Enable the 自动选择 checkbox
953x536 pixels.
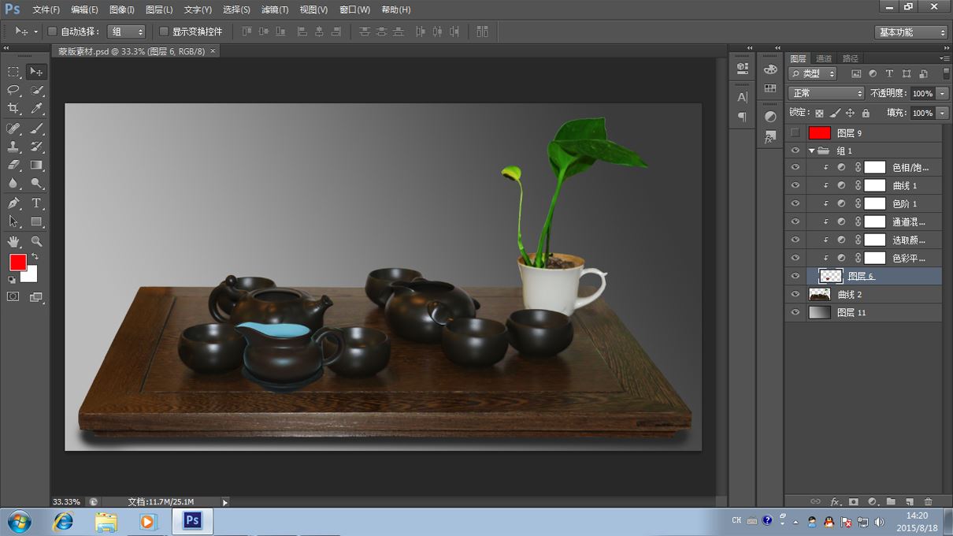(x=52, y=32)
